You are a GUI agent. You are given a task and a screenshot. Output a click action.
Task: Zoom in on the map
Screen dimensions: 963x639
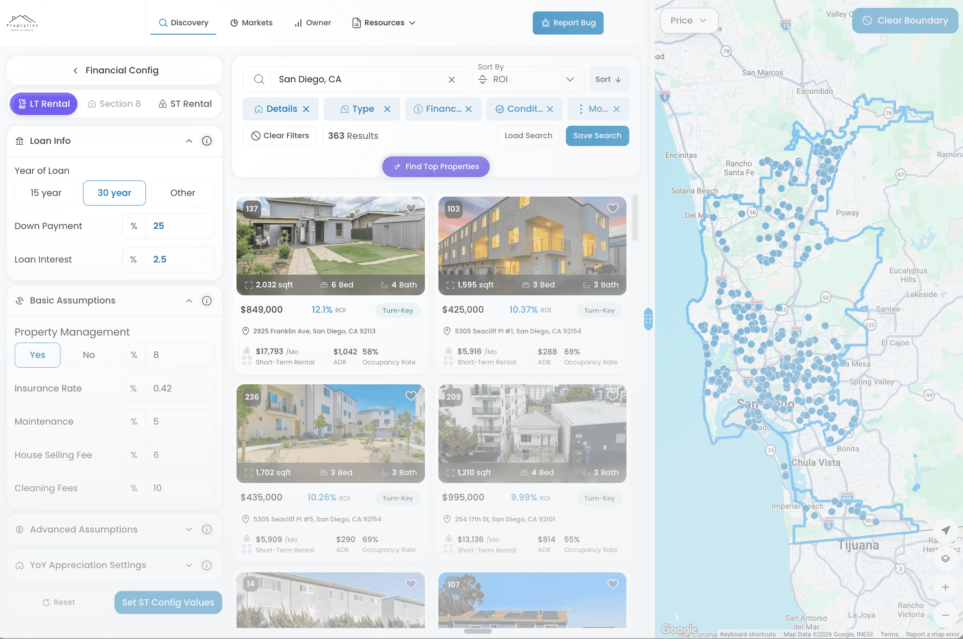coord(945,587)
